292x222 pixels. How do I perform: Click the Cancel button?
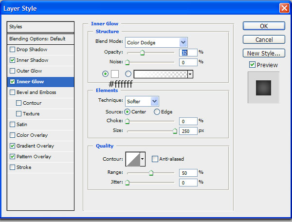click(x=264, y=39)
